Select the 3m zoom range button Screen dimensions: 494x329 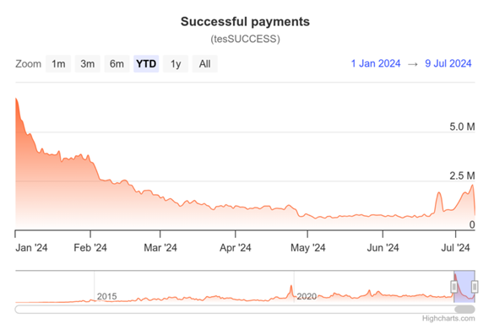click(87, 64)
